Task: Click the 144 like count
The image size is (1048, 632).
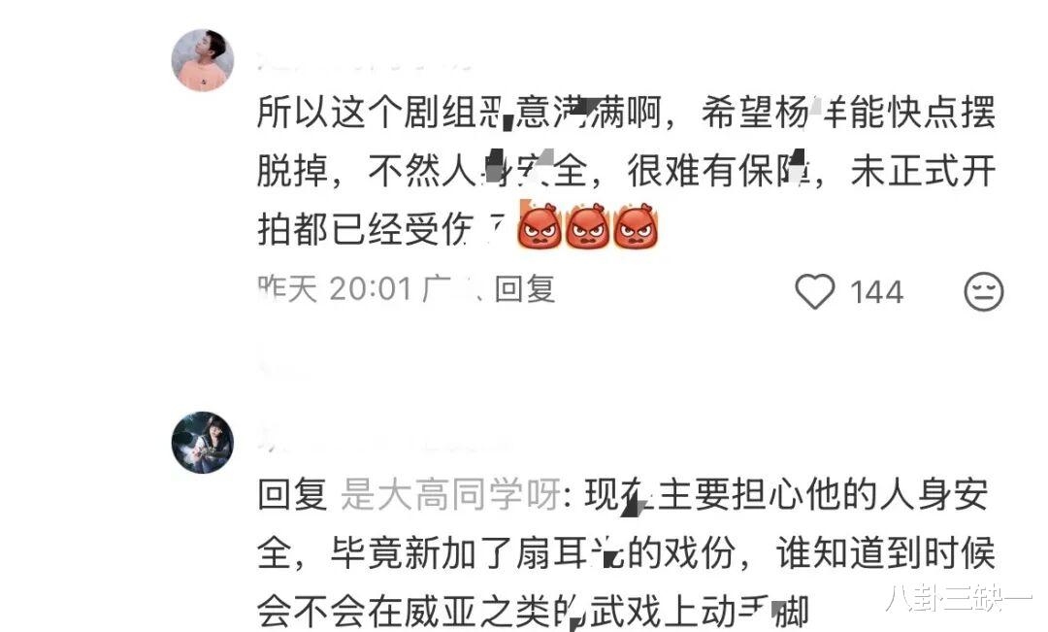Action: pyautogui.click(x=876, y=292)
